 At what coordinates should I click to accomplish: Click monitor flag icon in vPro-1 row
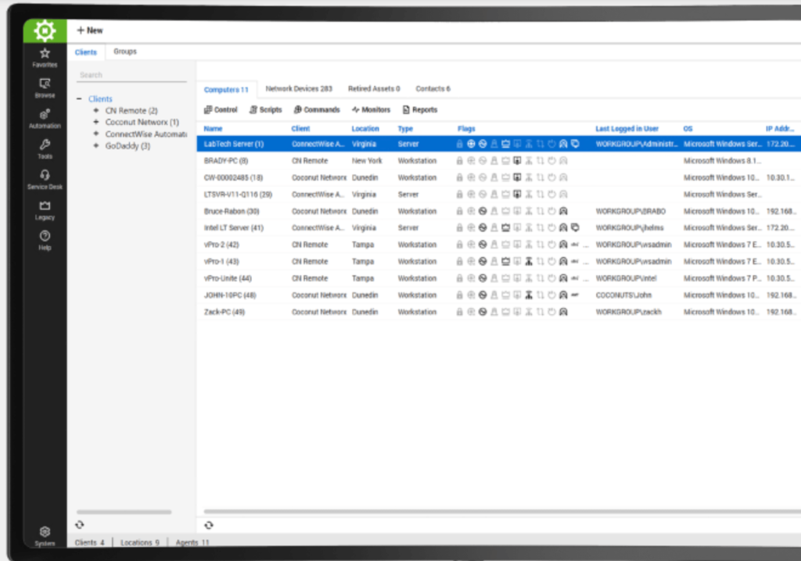505,262
